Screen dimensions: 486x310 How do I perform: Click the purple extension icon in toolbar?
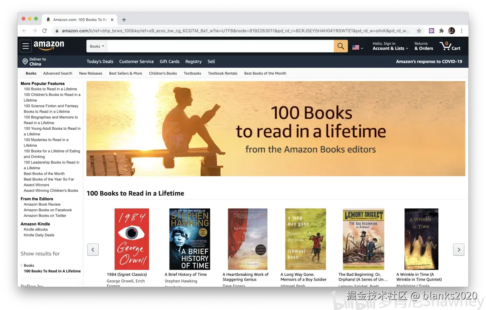[431, 31]
